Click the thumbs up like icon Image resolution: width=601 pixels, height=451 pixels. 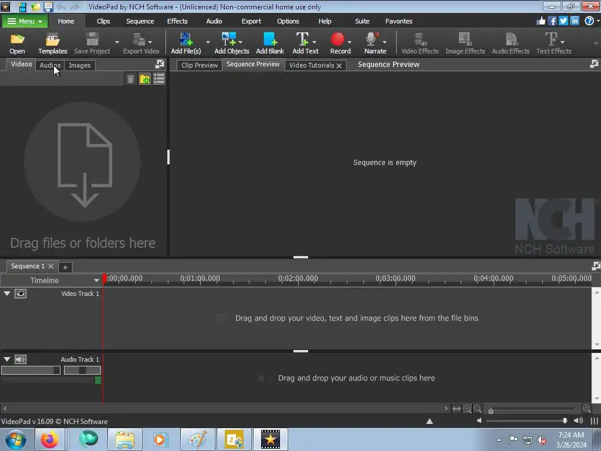click(541, 21)
